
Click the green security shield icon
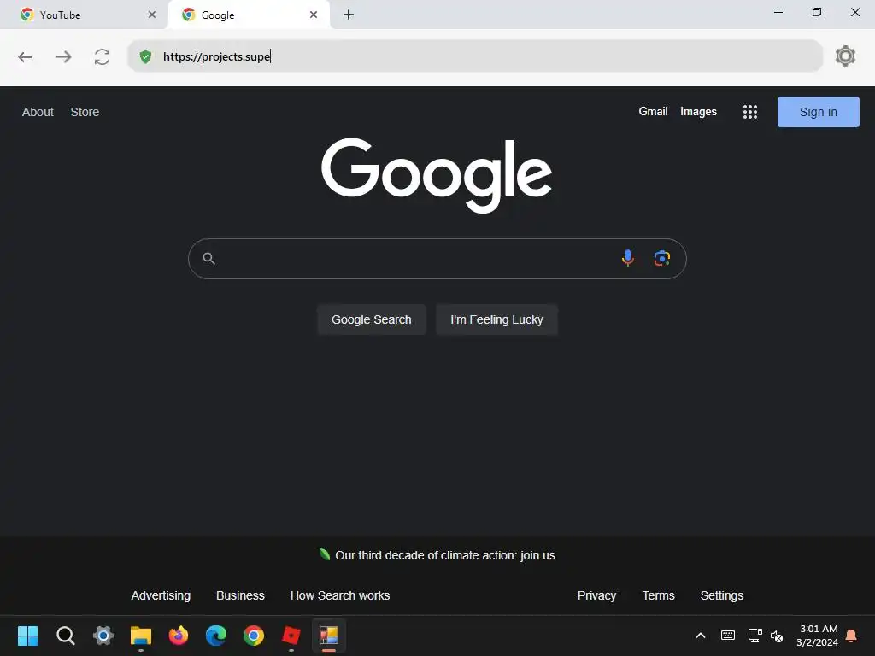[145, 56]
